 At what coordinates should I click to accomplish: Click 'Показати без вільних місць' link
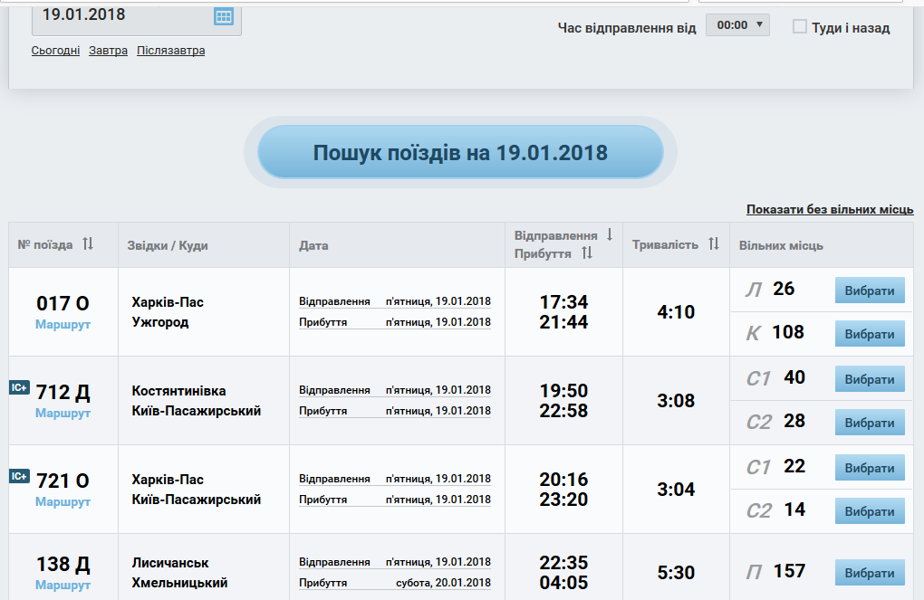pos(830,210)
